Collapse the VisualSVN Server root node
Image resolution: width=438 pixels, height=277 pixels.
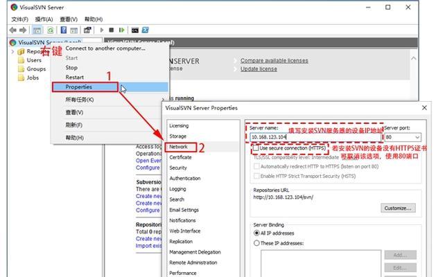pos(6,42)
